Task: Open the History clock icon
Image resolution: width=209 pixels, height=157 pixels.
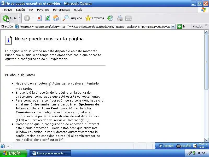Action: coord(110,18)
